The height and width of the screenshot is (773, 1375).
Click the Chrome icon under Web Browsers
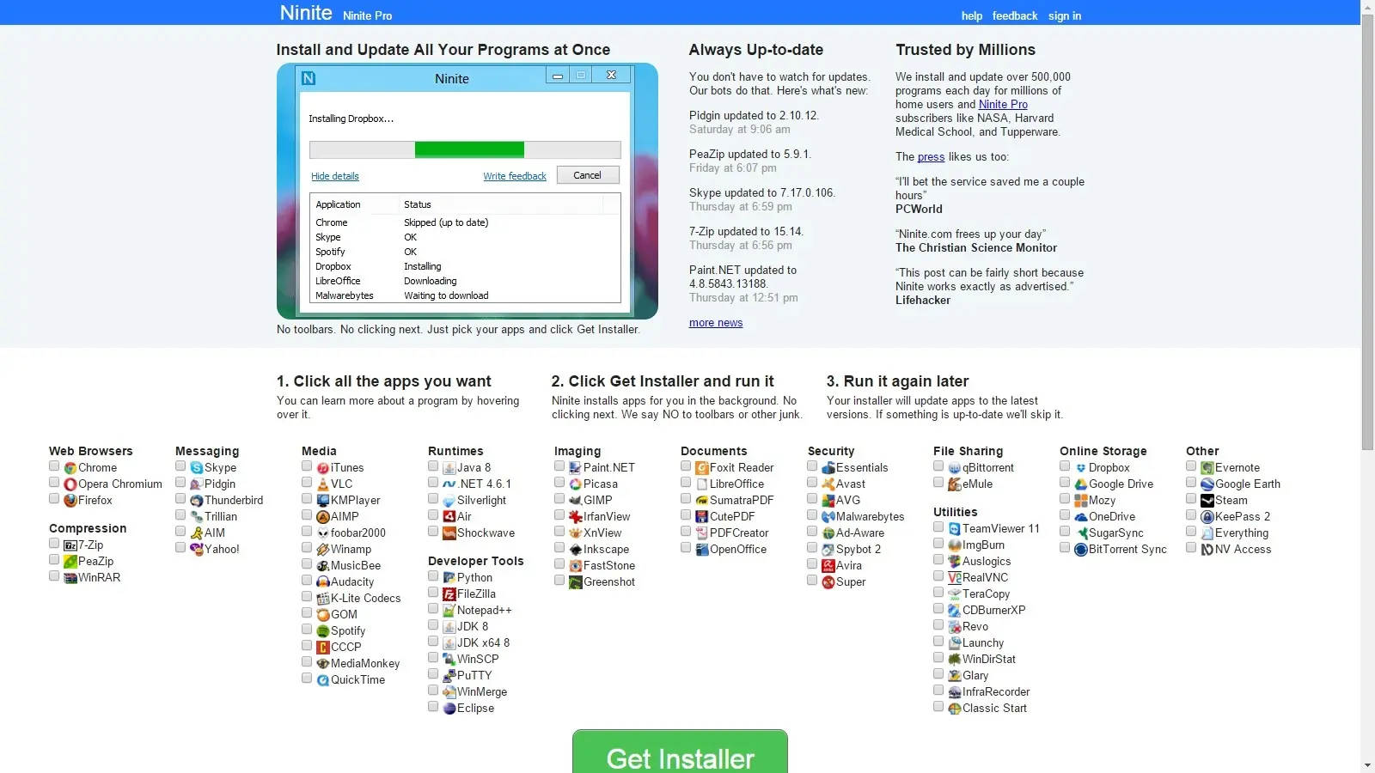point(70,468)
